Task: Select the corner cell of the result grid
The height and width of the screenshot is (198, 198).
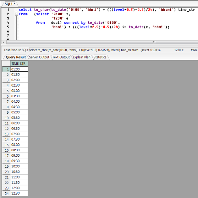Action: point(6,63)
